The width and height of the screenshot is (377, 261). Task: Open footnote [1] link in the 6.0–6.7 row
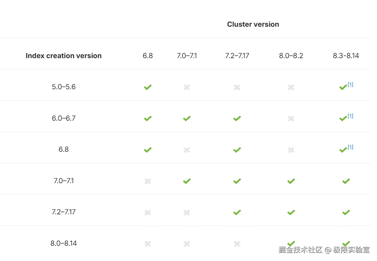(x=350, y=116)
